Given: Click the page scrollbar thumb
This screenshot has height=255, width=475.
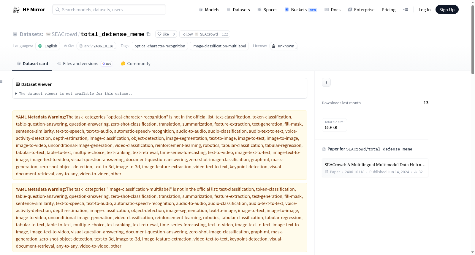Looking at the screenshot, I should [473, 39].
